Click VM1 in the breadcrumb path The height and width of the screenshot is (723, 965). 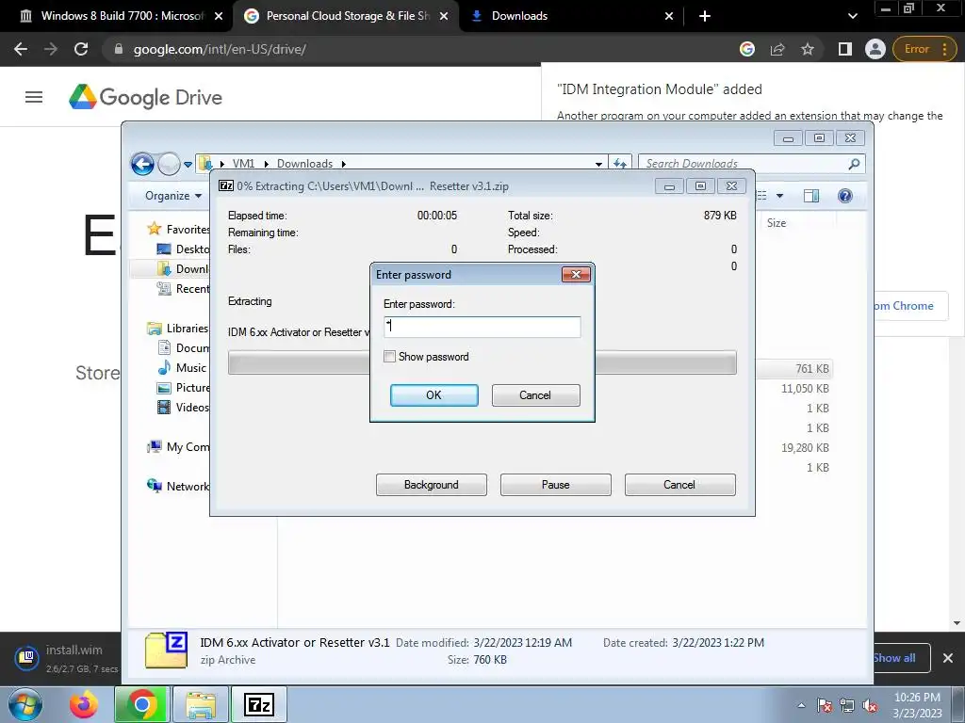[x=243, y=164]
